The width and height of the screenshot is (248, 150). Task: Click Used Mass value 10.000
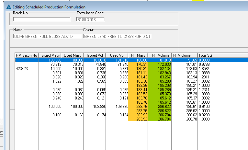click(78, 69)
